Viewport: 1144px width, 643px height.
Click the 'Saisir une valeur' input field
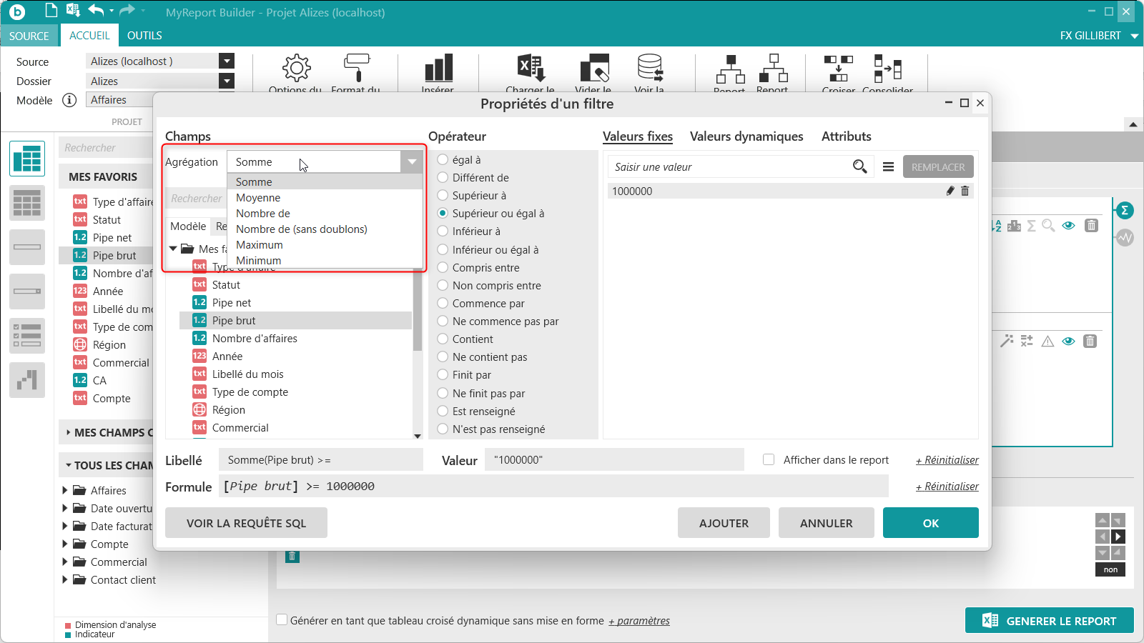click(729, 166)
